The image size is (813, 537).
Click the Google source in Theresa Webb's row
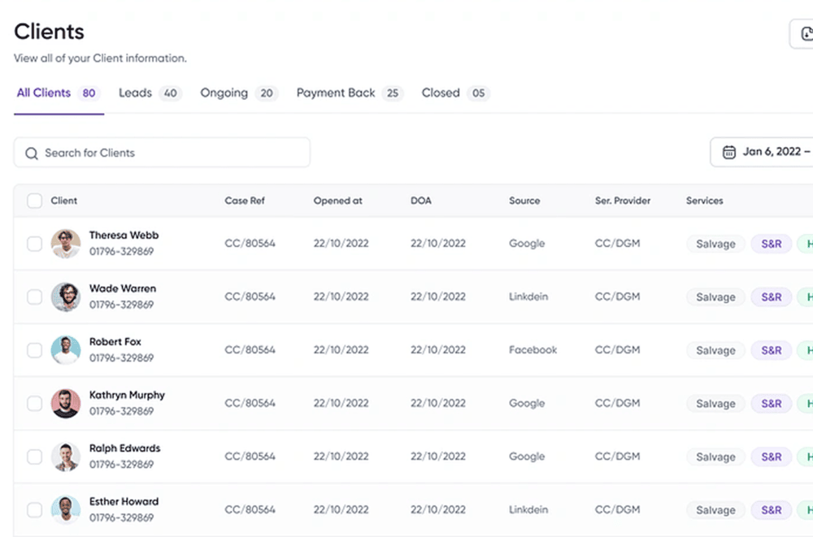[527, 244]
